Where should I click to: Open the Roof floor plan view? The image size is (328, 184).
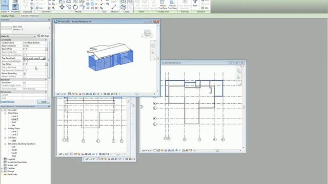pos(14,122)
